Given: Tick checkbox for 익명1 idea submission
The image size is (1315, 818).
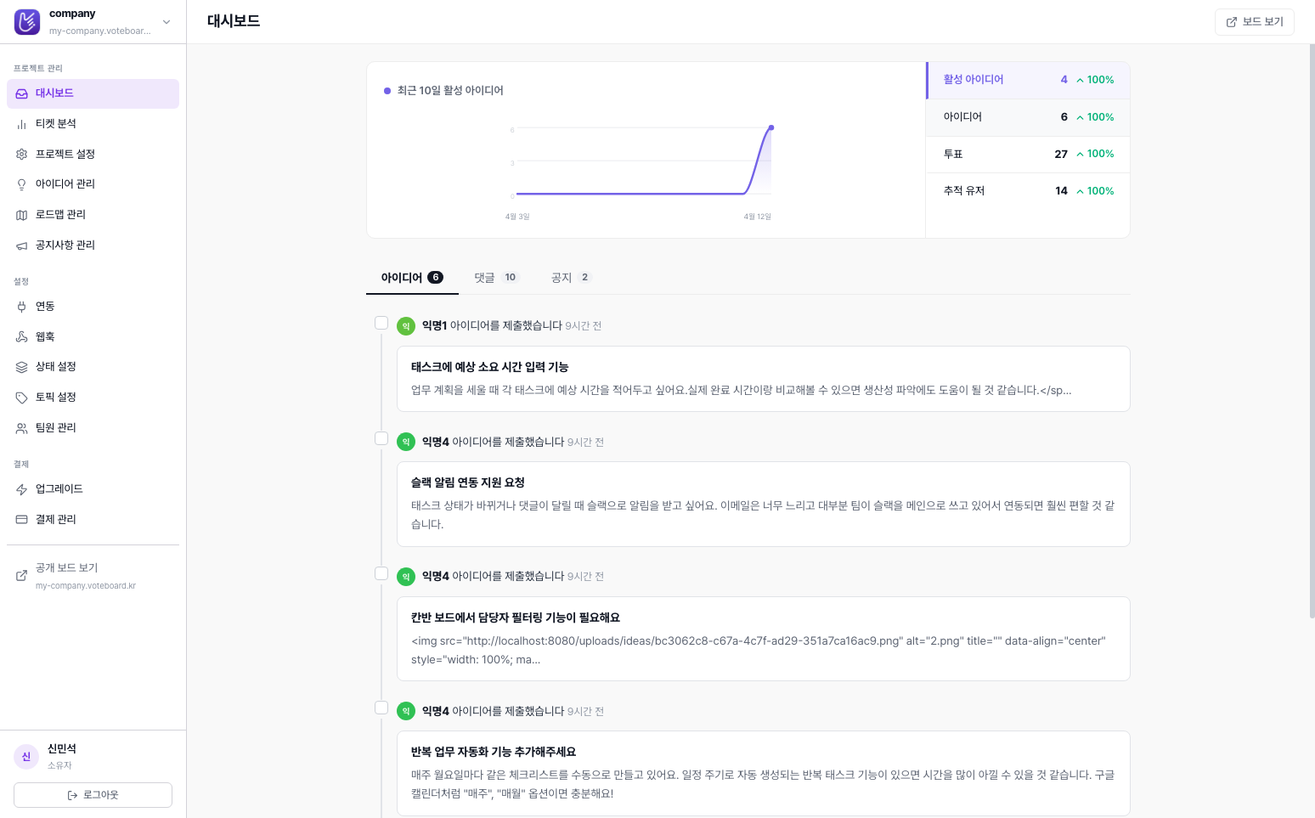Looking at the screenshot, I should [x=381, y=323].
